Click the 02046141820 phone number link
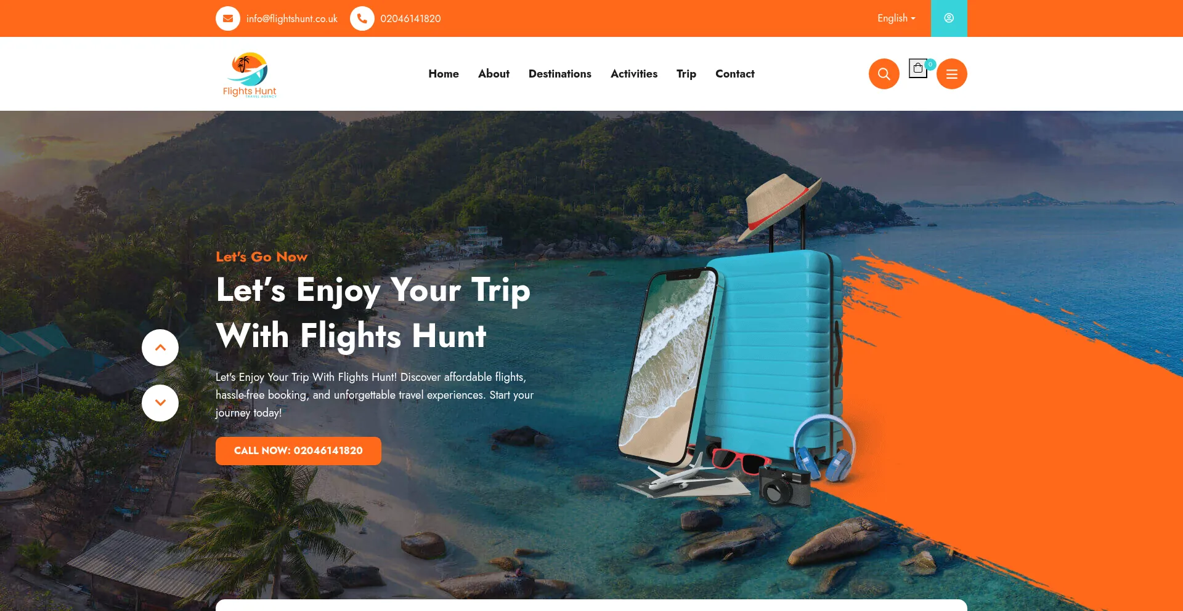This screenshot has height=611, width=1183. [x=410, y=18]
